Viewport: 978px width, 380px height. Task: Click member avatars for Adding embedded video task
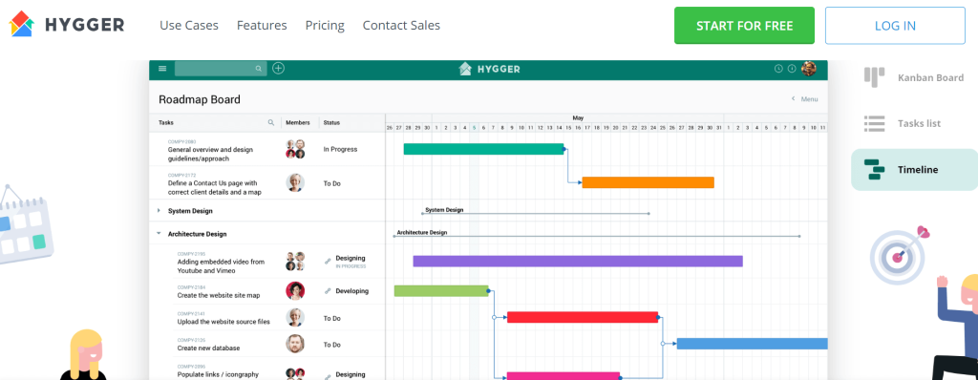click(x=296, y=262)
